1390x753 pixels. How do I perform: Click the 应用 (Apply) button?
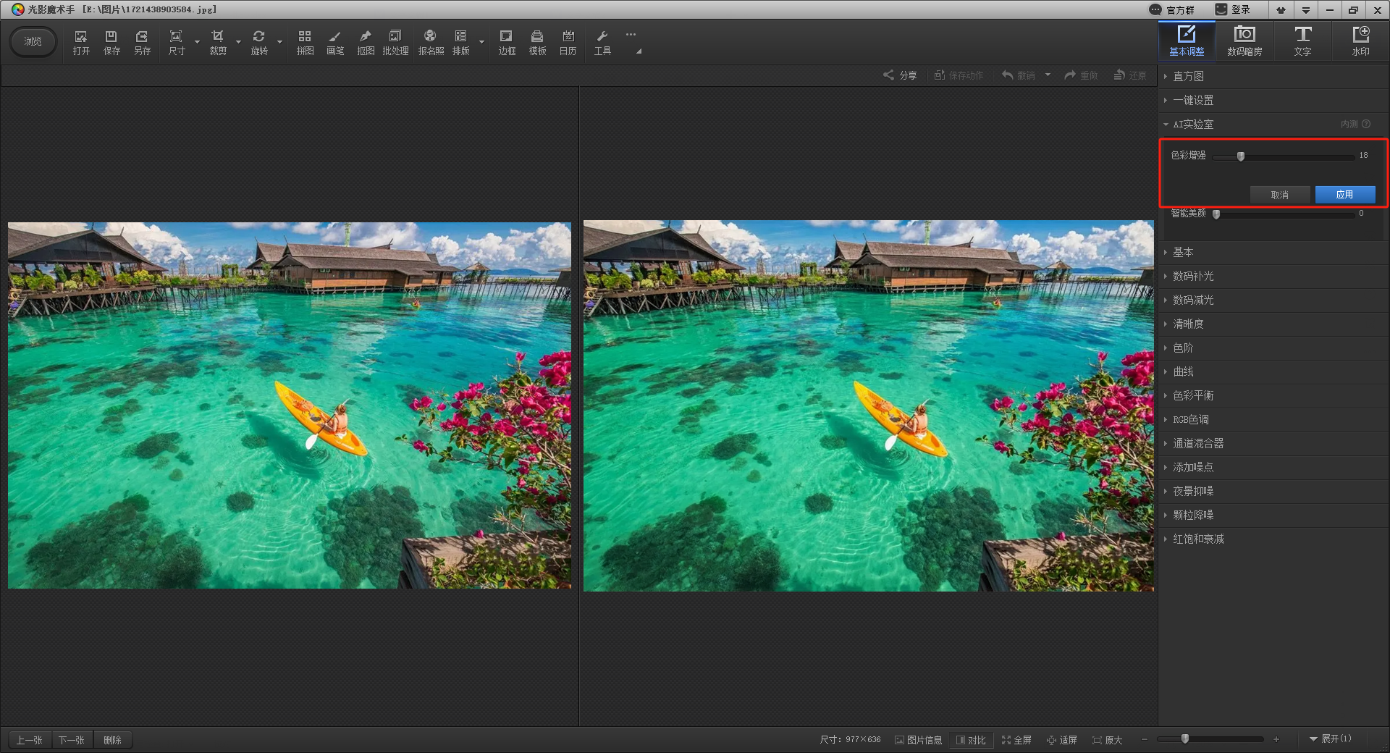coord(1344,195)
